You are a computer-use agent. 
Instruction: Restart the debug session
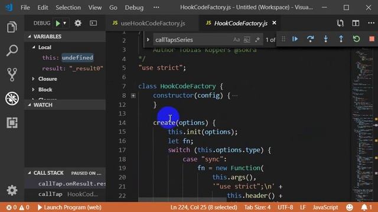tap(356, 39)
